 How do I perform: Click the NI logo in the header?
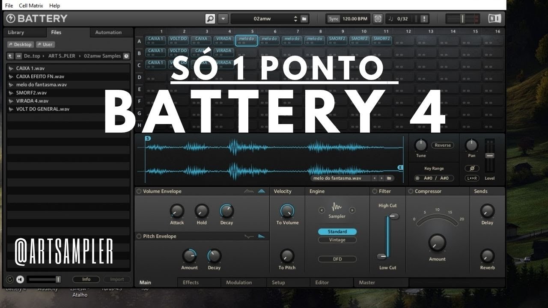(x=494, y=19)
